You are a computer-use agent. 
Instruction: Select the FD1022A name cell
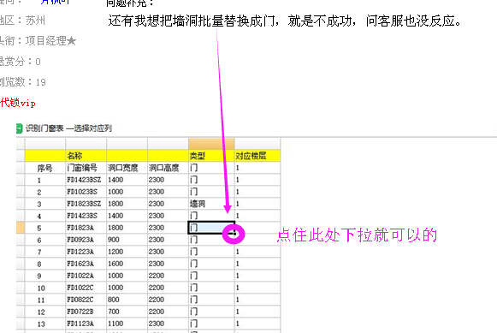click(86, 276)
